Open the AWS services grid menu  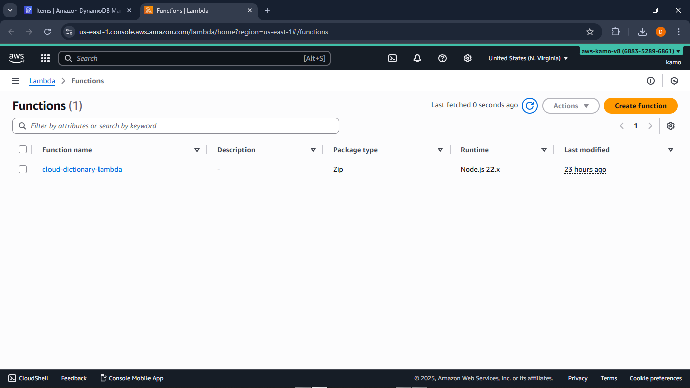tap(45, 58)
